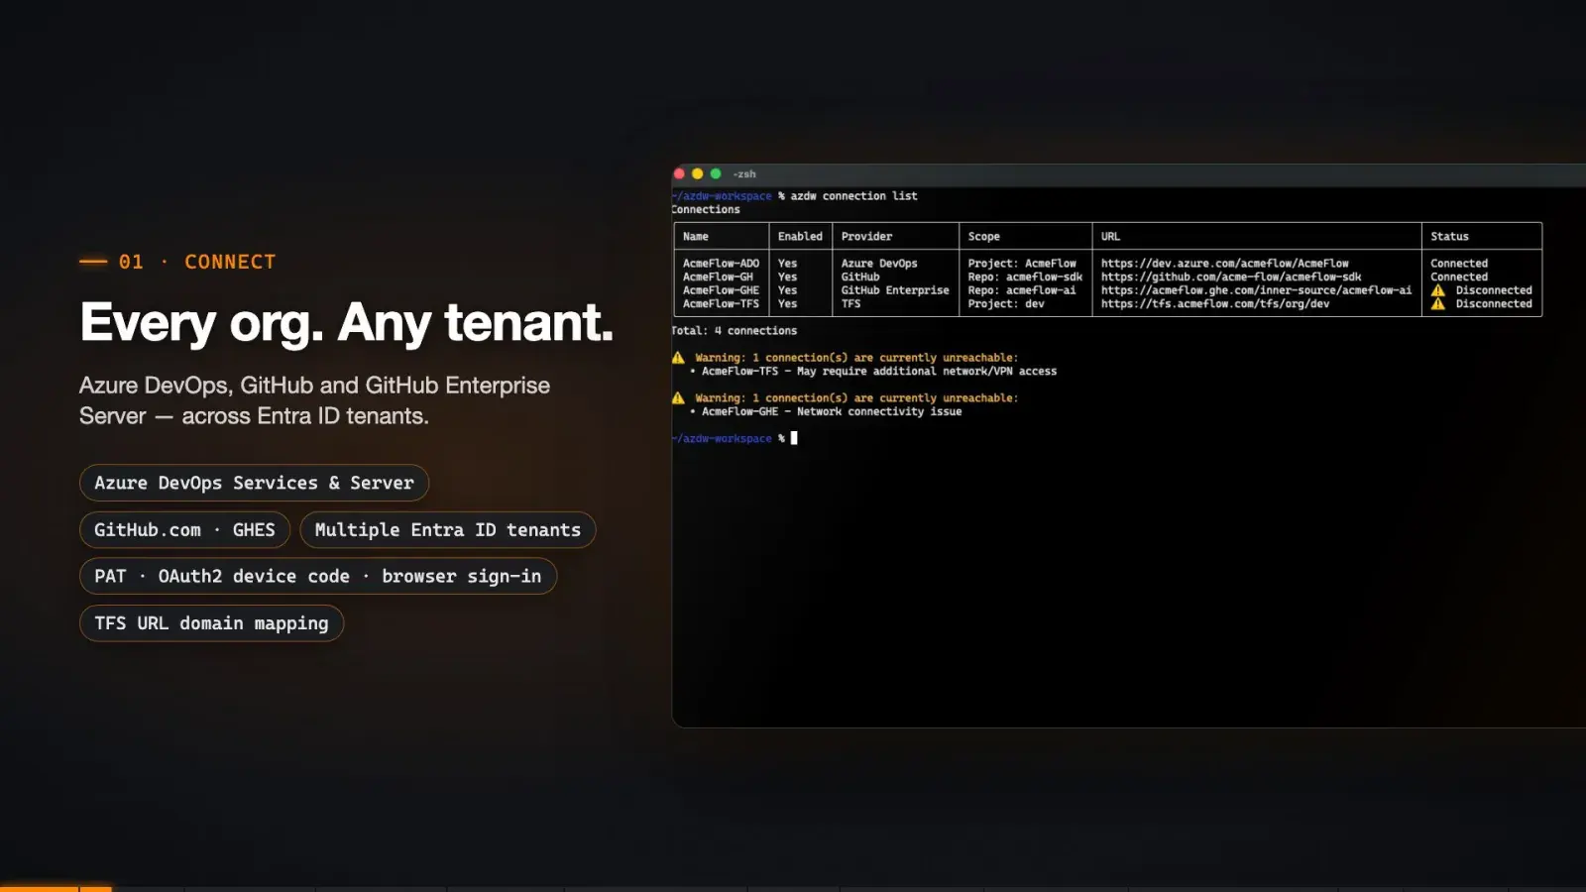This screenshot has width=1586, height=892.
Task: Click the GitHub Enterprise provider cell
Action: (x=895, y=290)
